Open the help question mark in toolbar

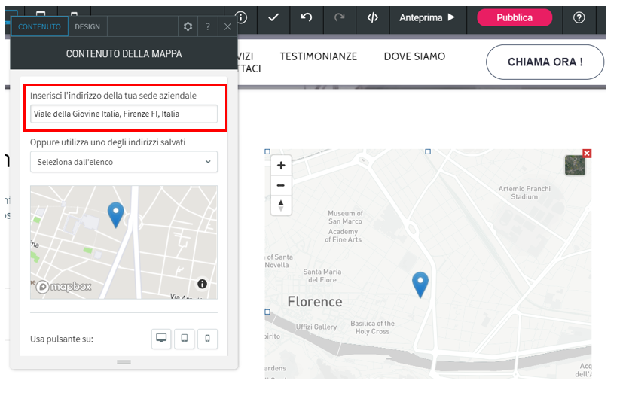pyautogui.click(x=579, y=17)
